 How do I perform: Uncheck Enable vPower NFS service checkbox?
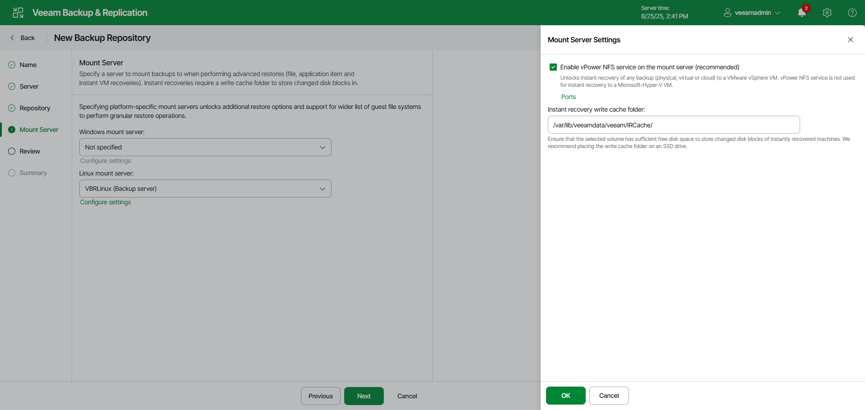[553, 67]
